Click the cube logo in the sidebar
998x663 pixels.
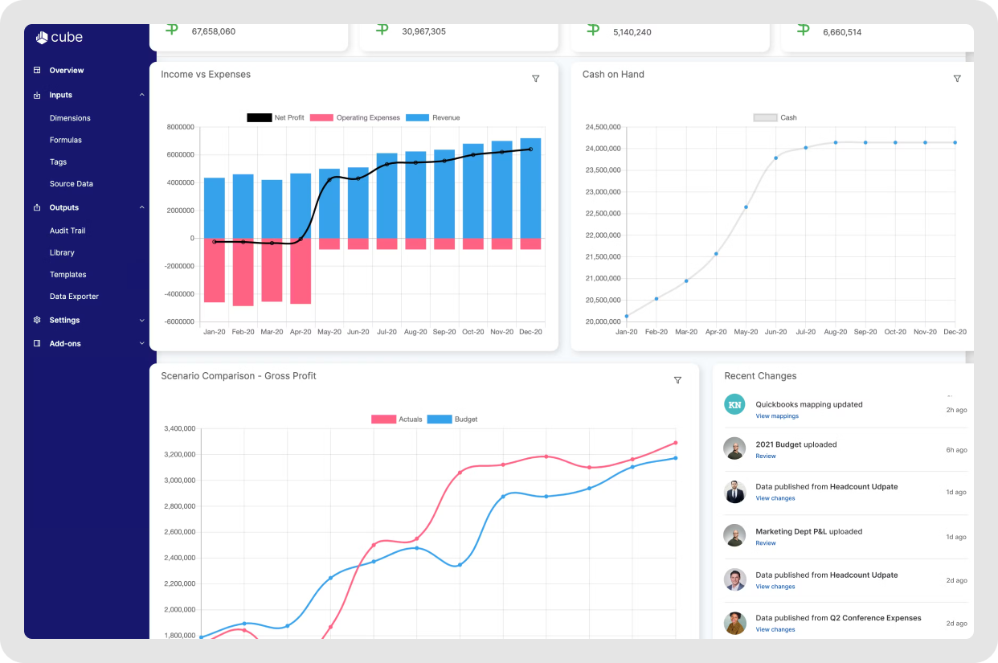point(59,37)
